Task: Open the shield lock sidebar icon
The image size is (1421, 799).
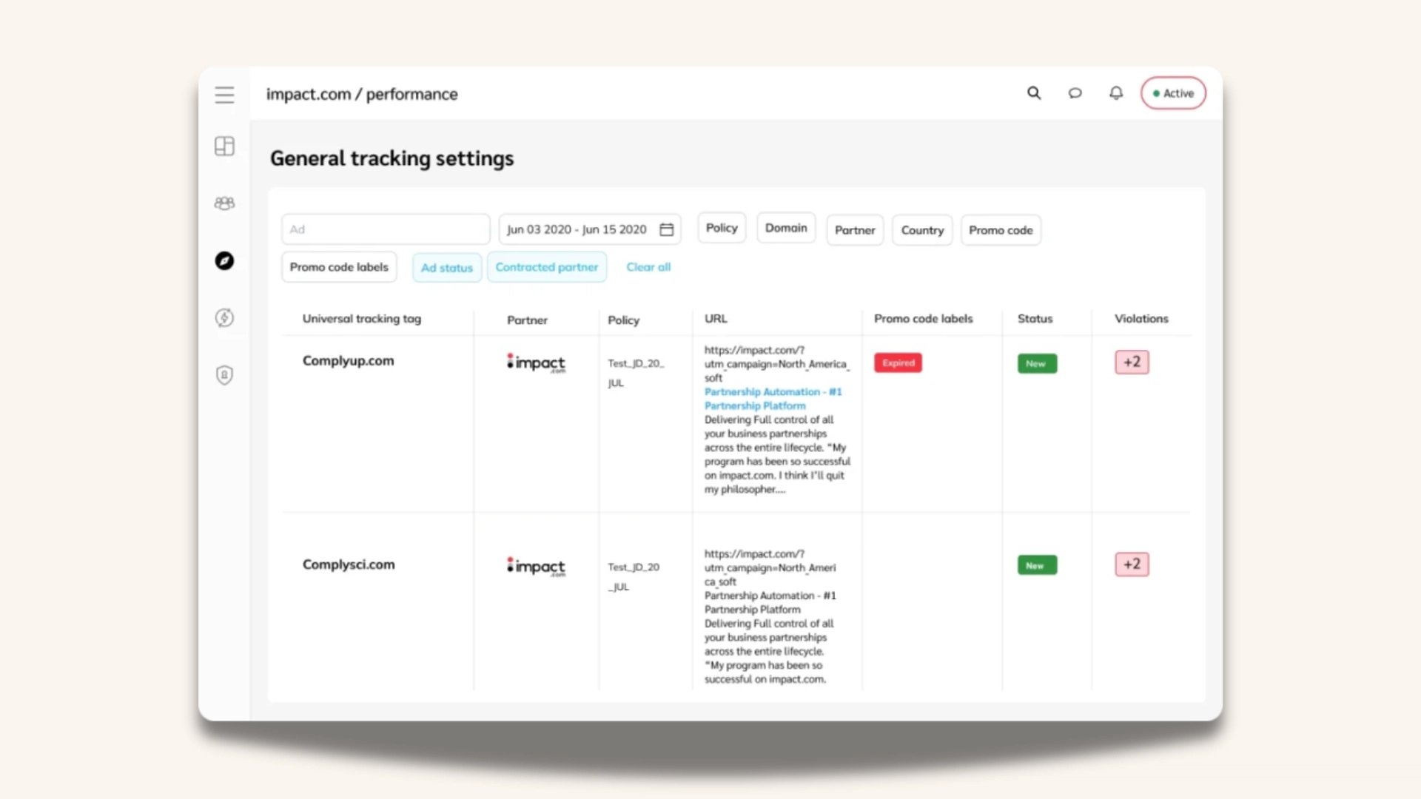Action: [224, 375]
